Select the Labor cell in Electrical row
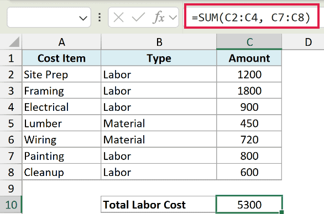 [x=159, y=107]
